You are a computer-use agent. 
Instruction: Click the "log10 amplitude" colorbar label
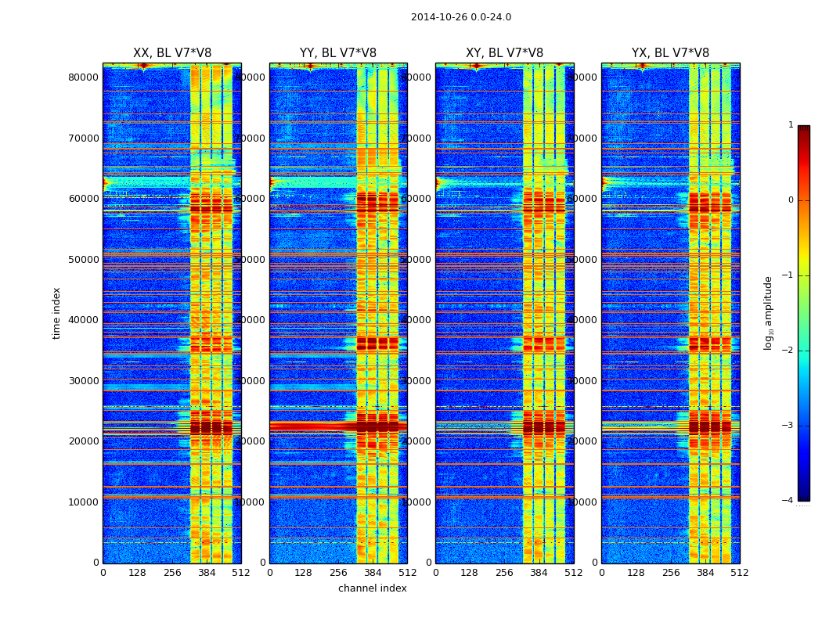(769, 313)
